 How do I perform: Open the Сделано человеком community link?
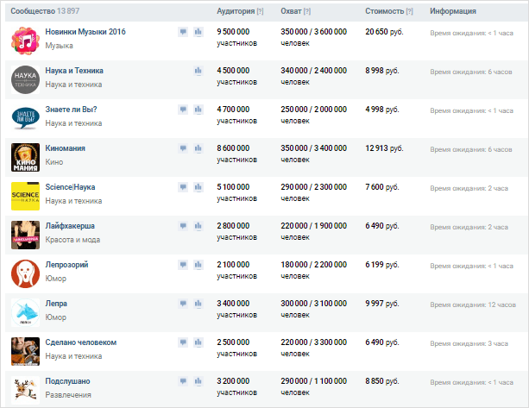point(80,342)
